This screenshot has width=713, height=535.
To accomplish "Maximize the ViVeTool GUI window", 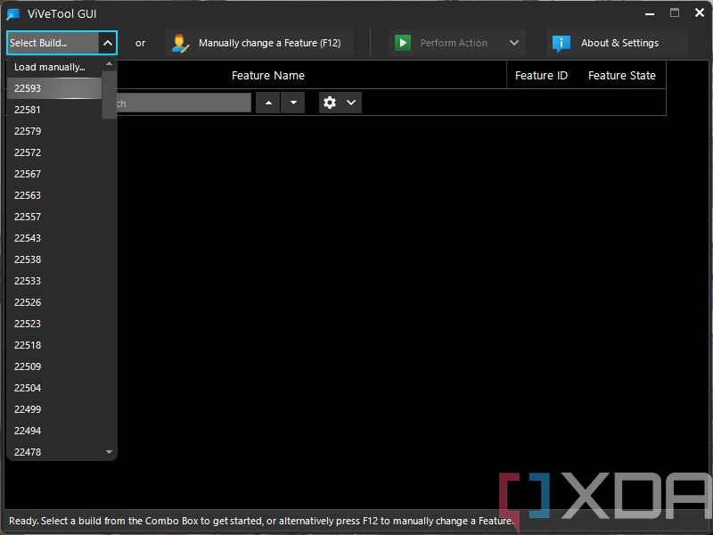I will (x=675, y=12).
